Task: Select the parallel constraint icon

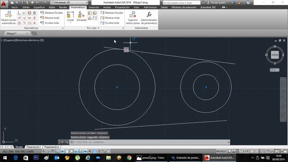Action: pos(19,18)
